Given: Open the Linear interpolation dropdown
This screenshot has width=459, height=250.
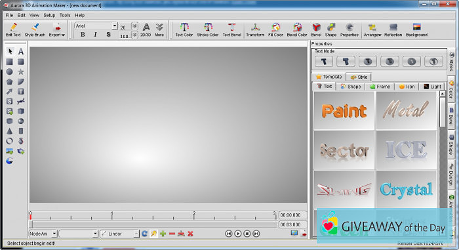Looking at the screenshot, I should [119, 234].
